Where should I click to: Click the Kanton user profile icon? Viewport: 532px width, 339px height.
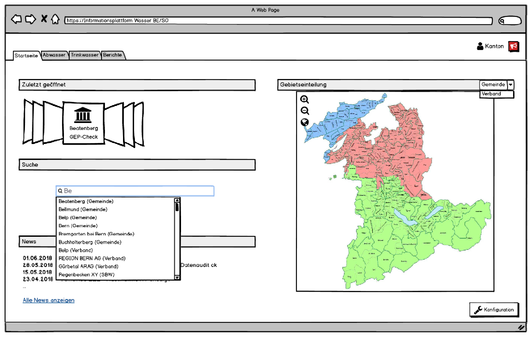coord(480,46)
